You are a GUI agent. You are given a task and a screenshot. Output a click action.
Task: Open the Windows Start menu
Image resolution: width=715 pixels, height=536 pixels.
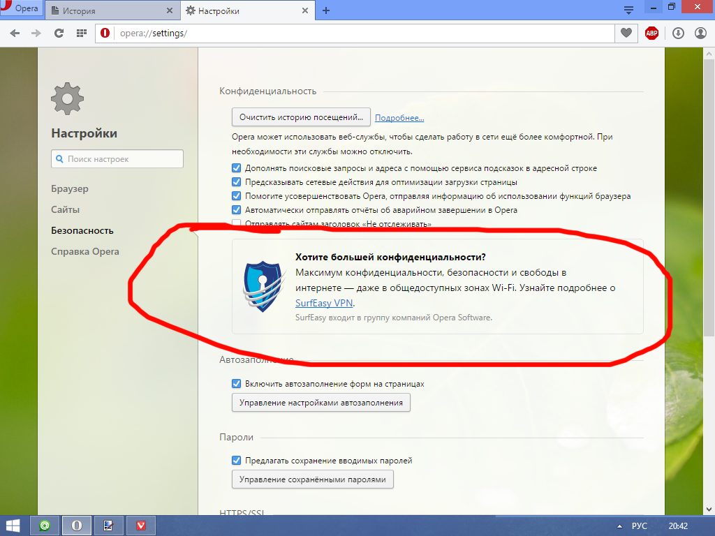13,526
